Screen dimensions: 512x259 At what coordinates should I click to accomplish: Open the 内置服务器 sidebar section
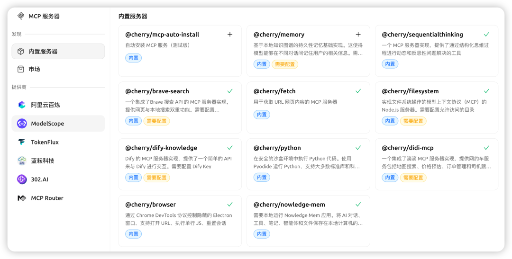pos(58,51)
